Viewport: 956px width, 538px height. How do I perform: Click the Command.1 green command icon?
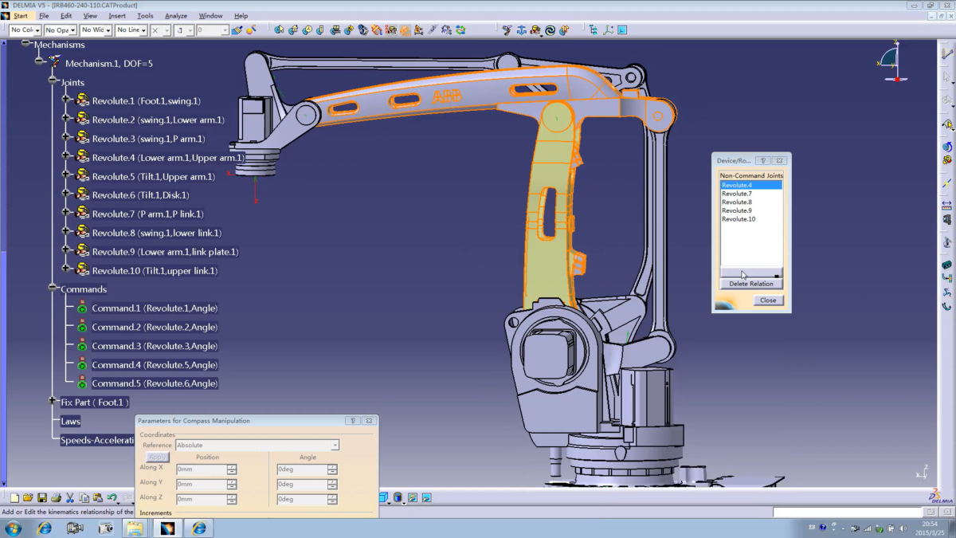(82, 308)
